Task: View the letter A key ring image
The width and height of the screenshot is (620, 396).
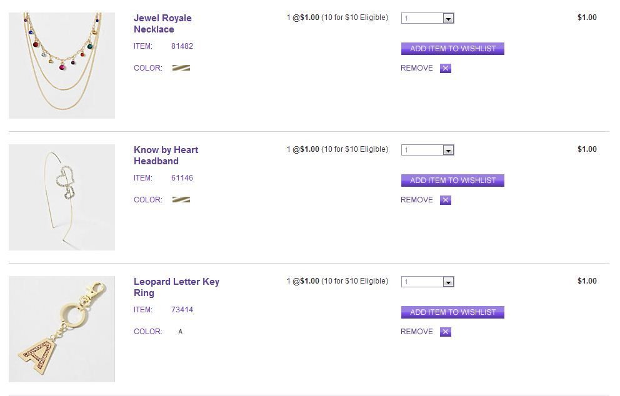Action: (x=62, y=329)
